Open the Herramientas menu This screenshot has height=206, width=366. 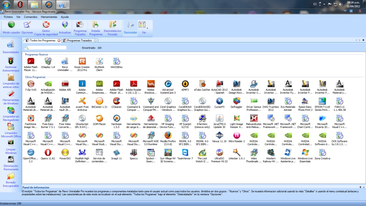coord(49,17)
